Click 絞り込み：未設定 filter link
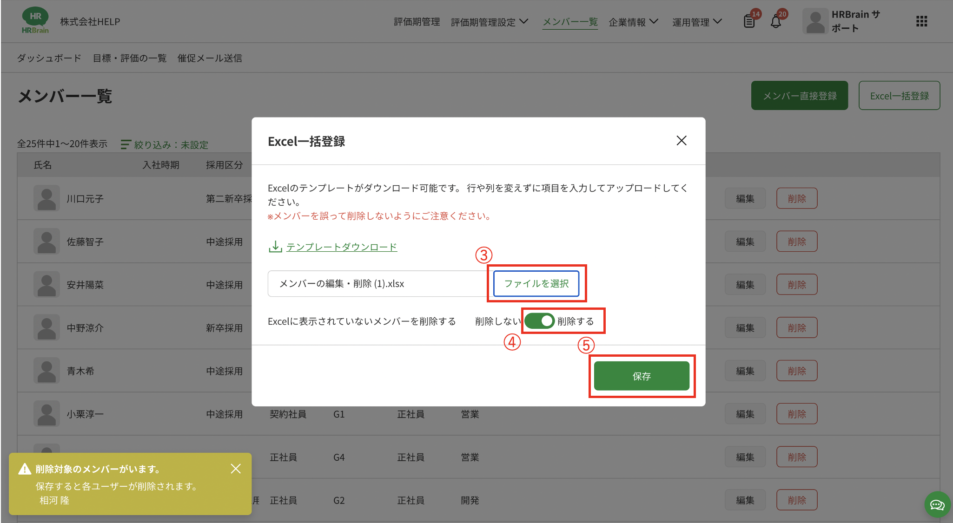The image size is (953, 523). click(171, 144)
